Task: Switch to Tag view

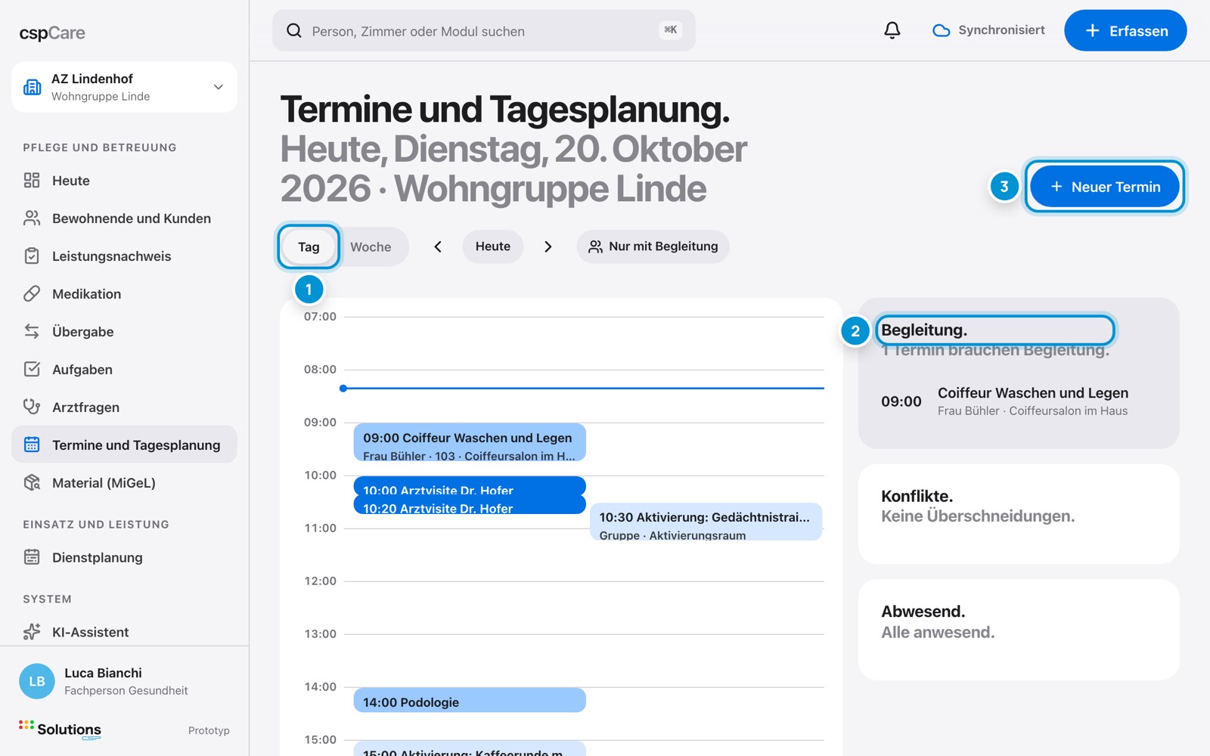Action: pos(309,246)
